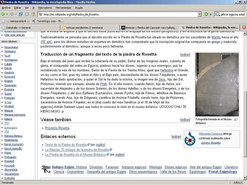The height and width of the screenshot is (185, 247).
Task: Click the search box with egipcios text
Action: pos(233,14)
